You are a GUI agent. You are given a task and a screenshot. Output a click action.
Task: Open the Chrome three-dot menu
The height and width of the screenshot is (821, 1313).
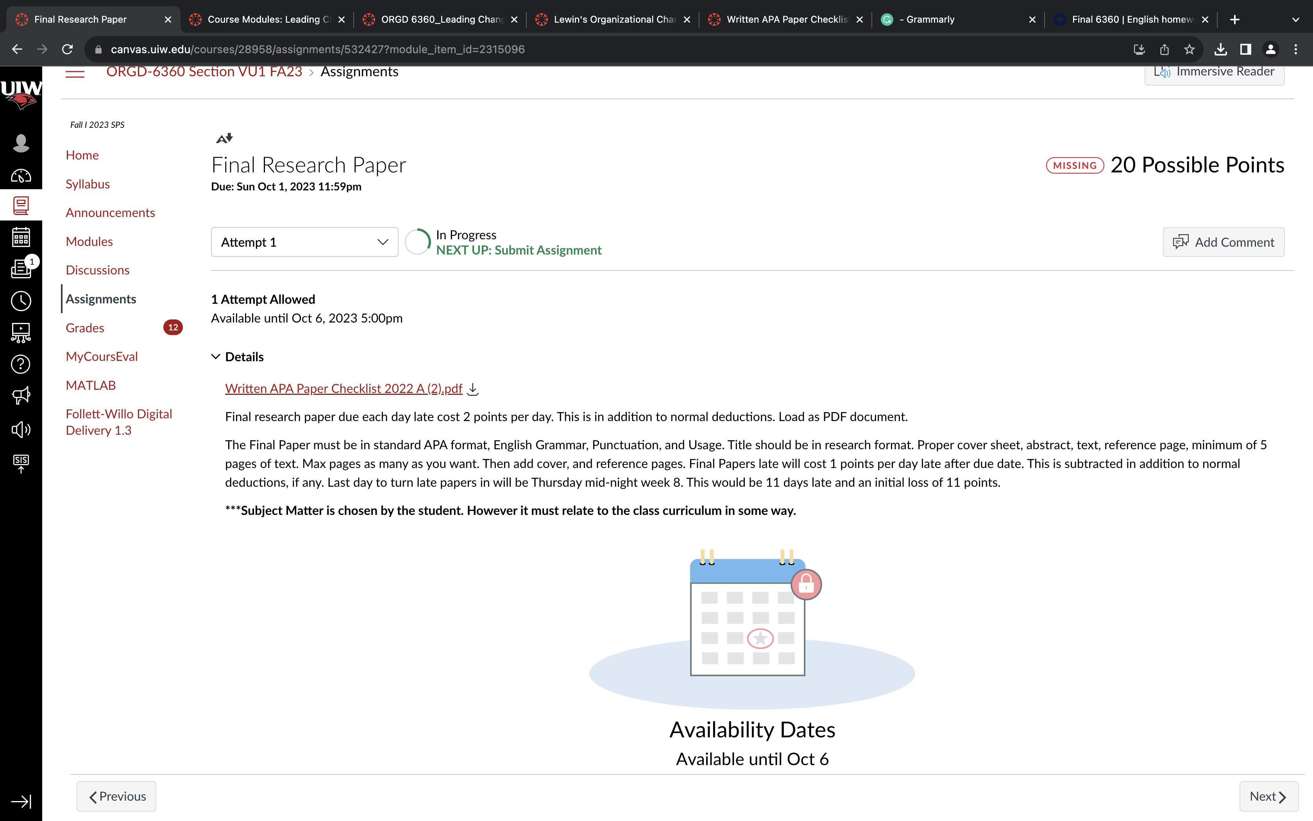click(1296, 49)
